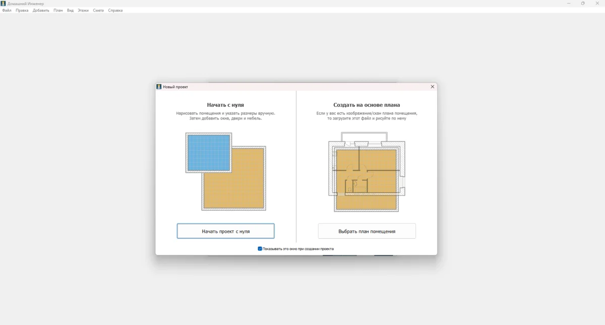Click the Начать проект с нуля button
This screenshot has height=325, width=605.
tap(226, 231)
